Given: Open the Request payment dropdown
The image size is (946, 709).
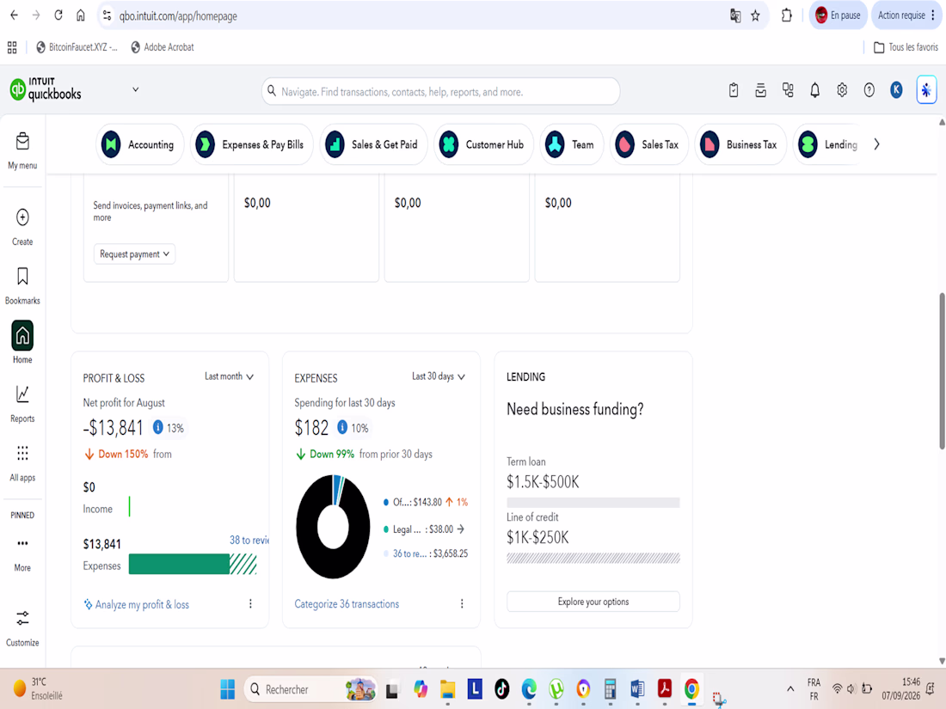Looking at the screenshot, I should point(134,254).
